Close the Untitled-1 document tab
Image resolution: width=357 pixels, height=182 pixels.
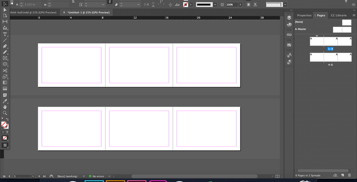pos(64,12)
